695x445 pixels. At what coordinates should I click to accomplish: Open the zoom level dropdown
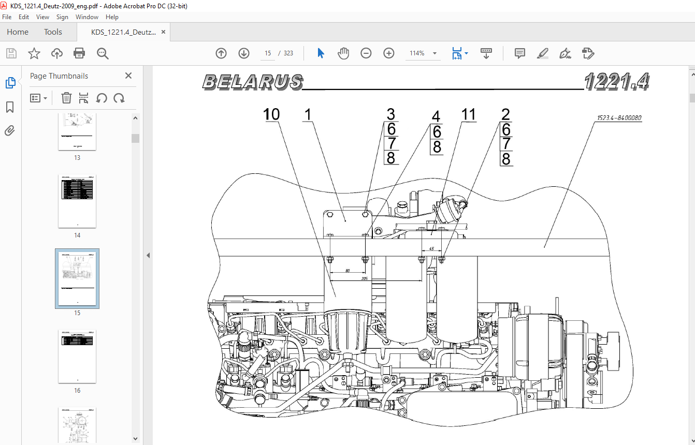point(435,53)
